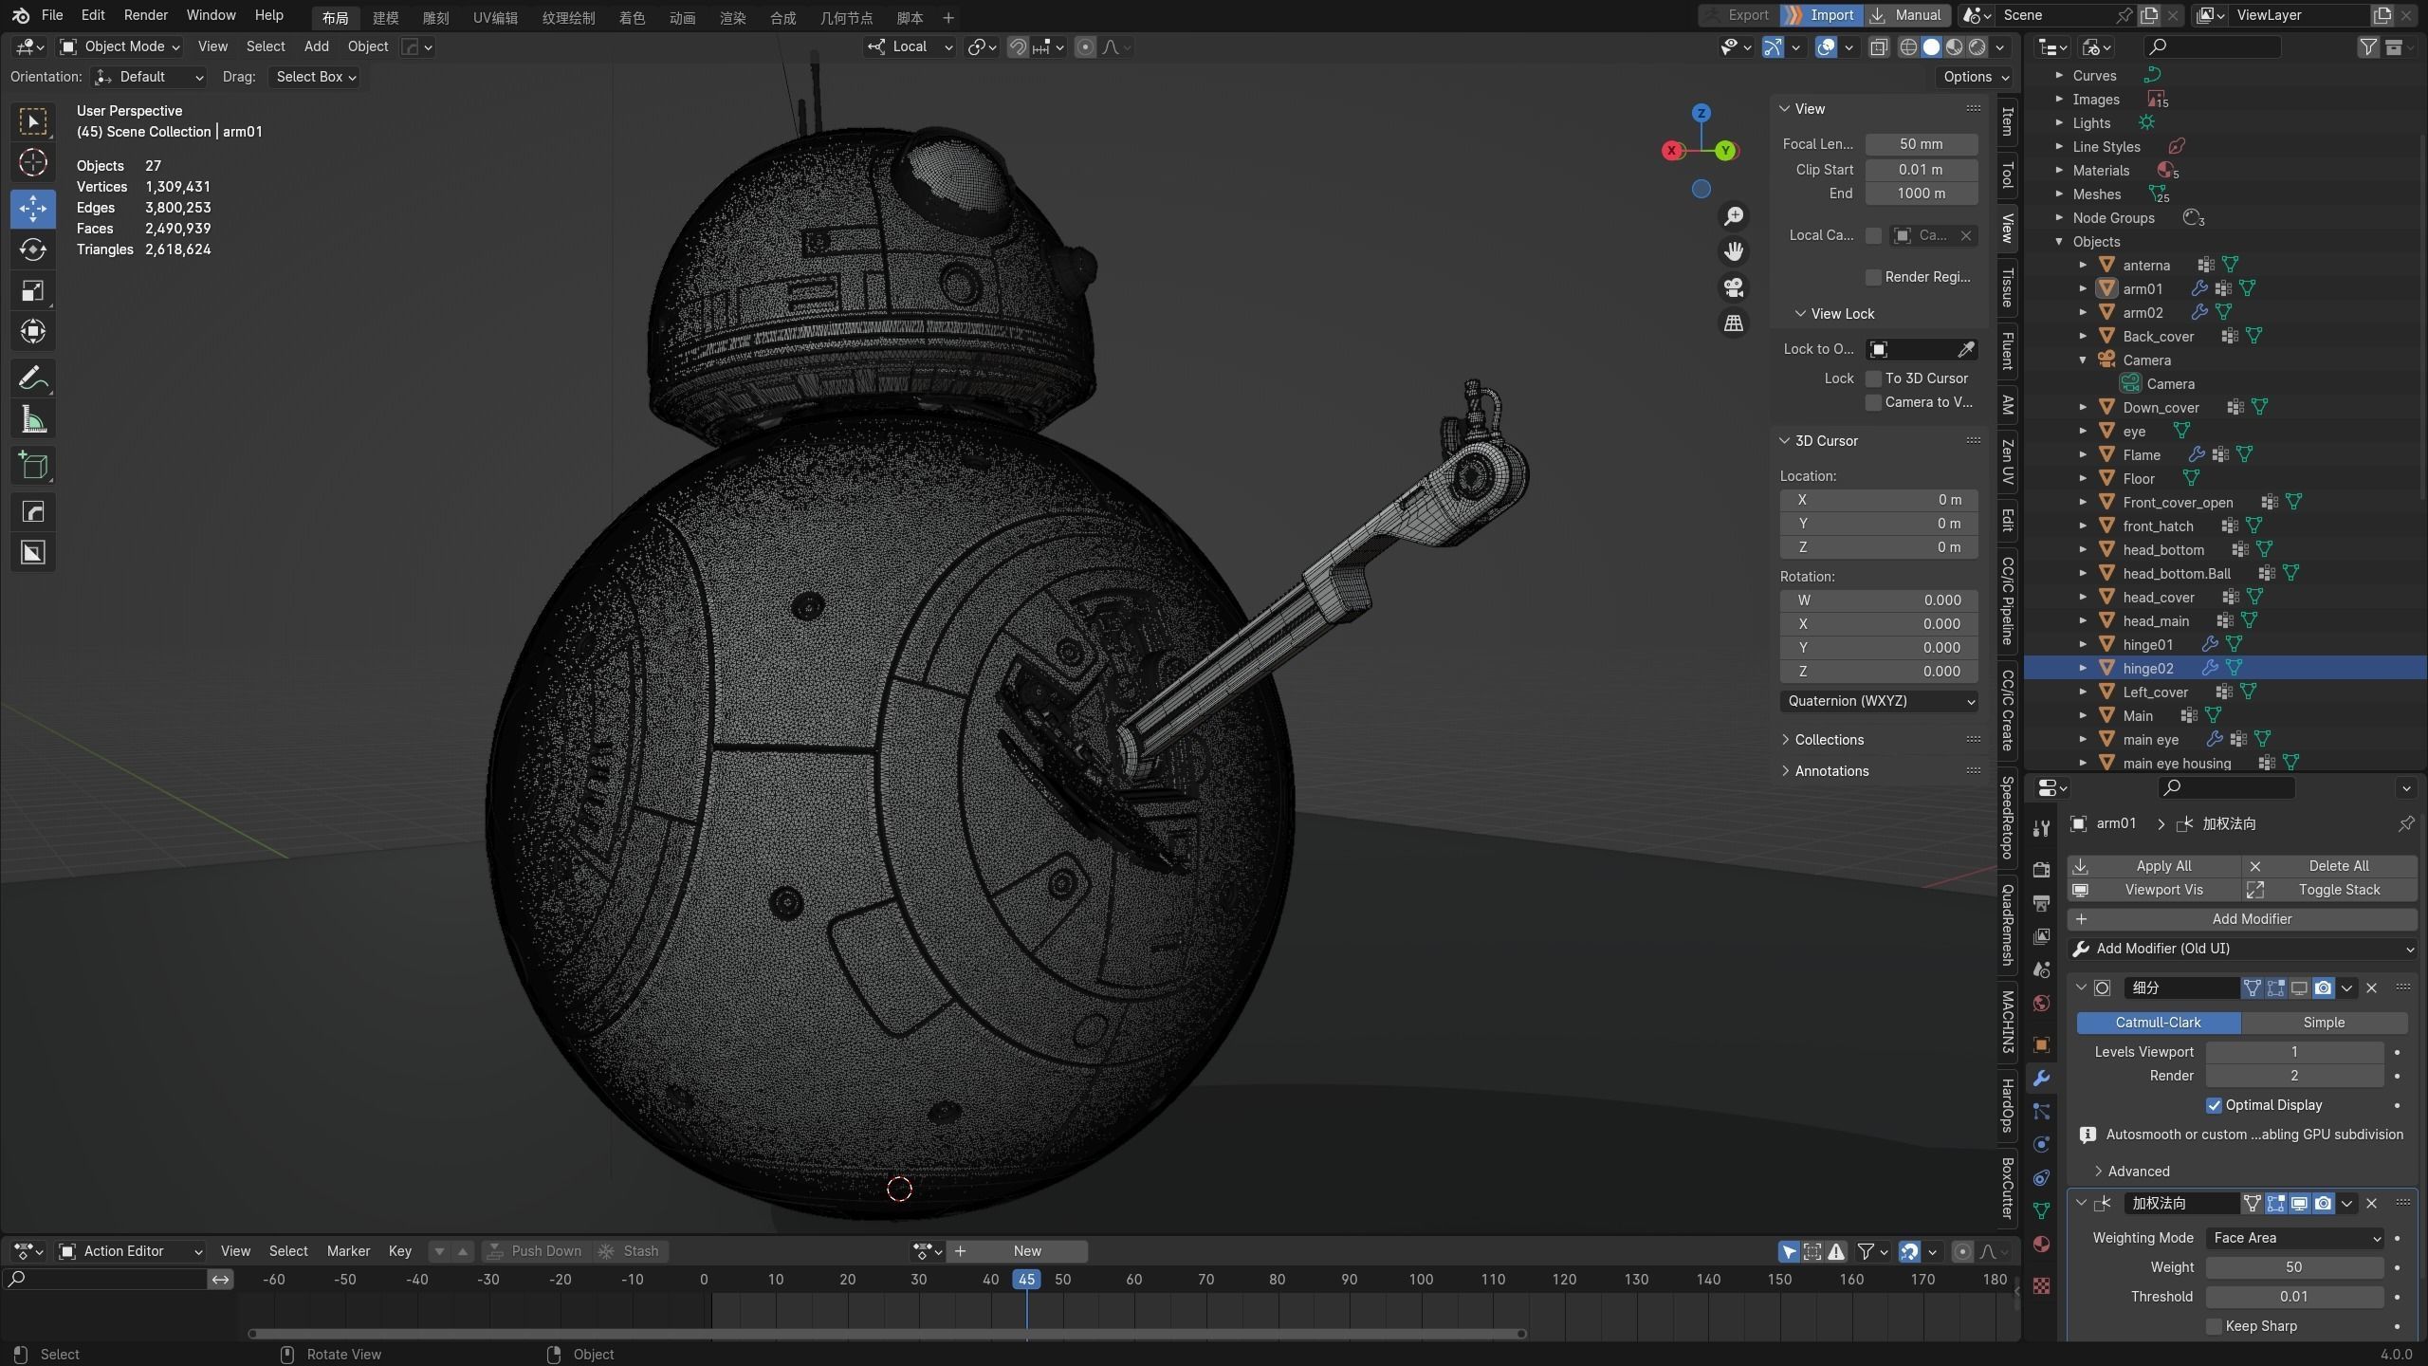Screen dimensions: 2428x1366
Task: Expand the Collections panel
Action: click(x=1830, y=740)
